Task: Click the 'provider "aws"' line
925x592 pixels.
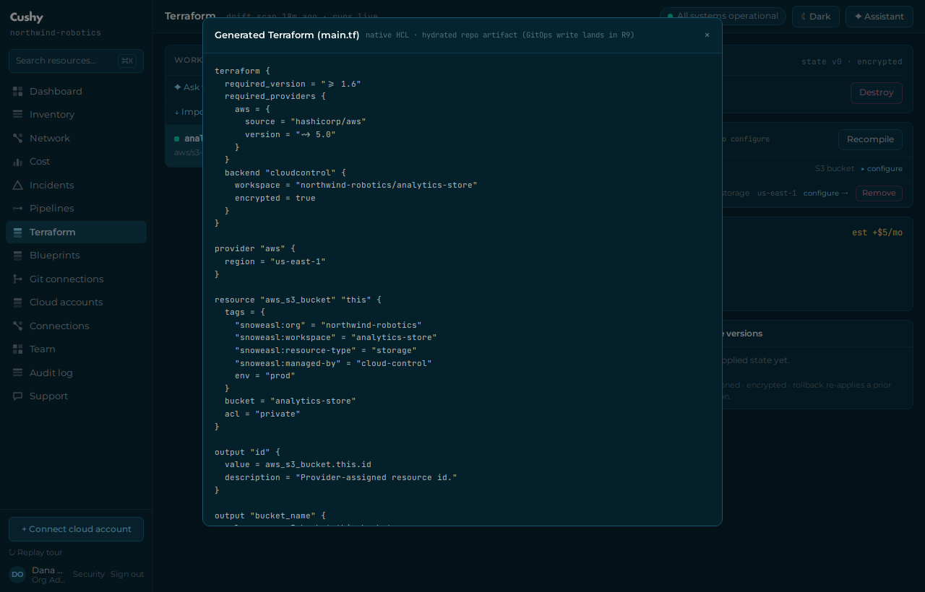Action: pyautogui.click(x=255, y=248)
